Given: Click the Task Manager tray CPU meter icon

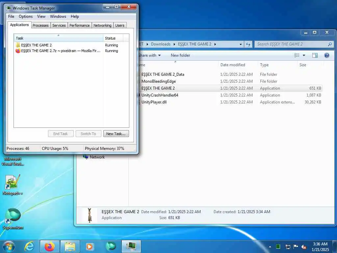Looking at the screenshot, I should (x=278, y=246).
